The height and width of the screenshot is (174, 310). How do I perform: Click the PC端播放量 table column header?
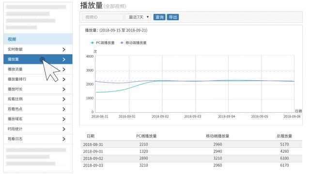[x=146, y=136]
